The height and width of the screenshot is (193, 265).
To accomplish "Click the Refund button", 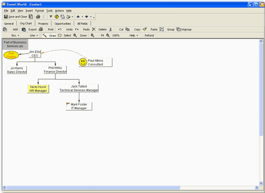I will tap(149, 35).
